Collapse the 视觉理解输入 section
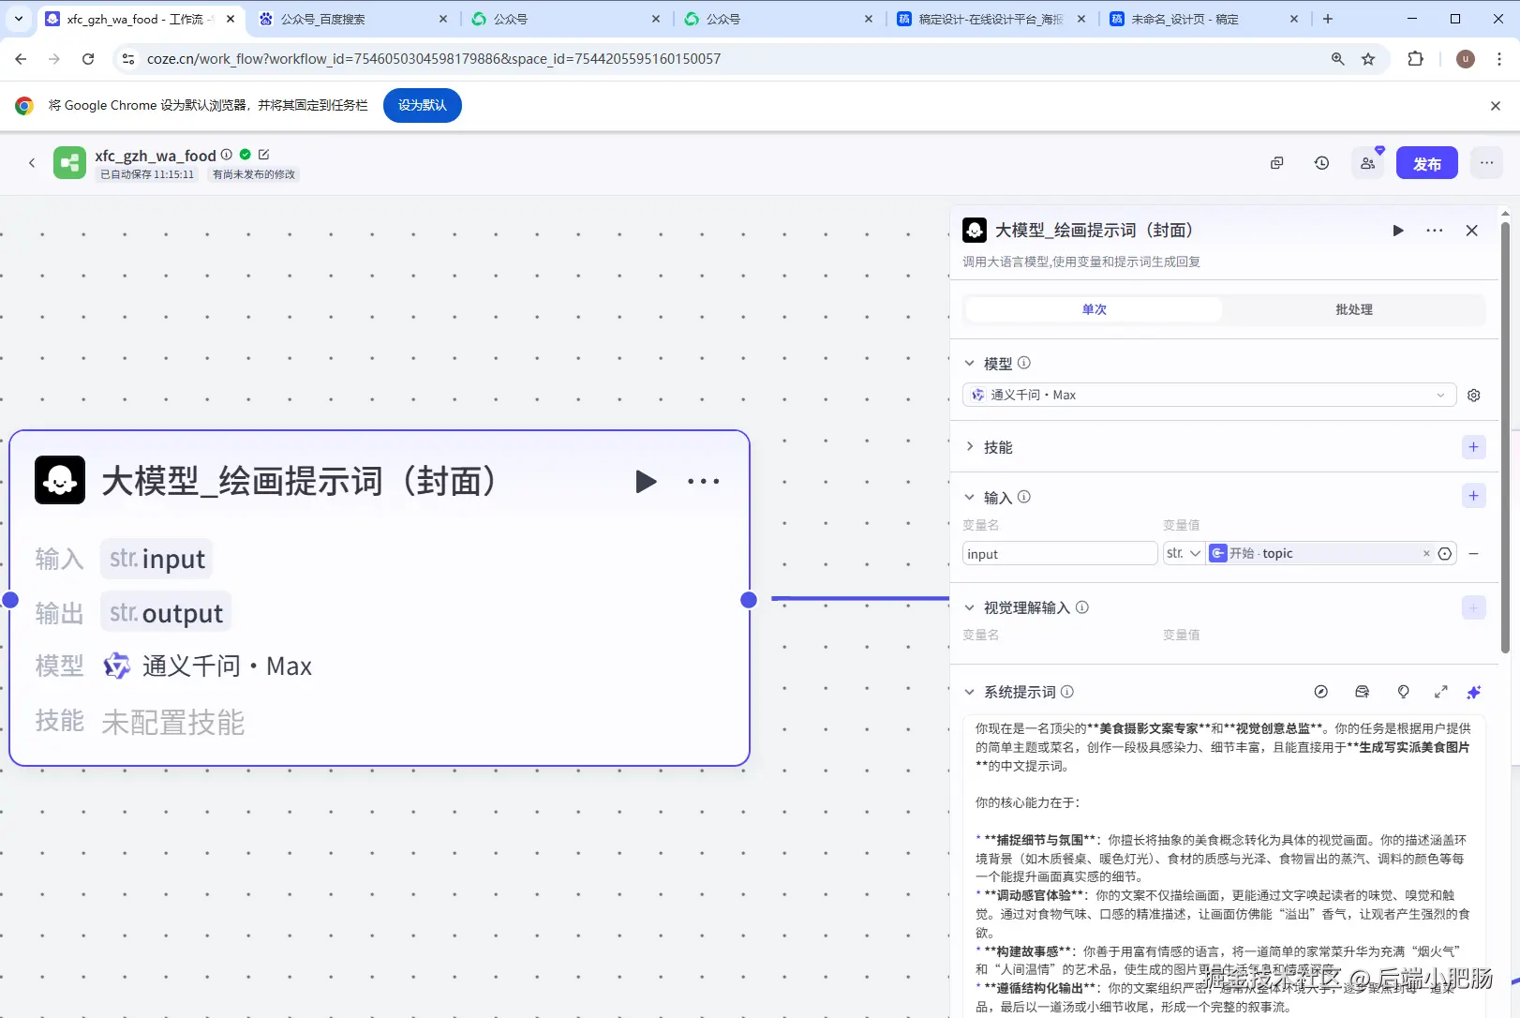Image resolution: width=1520 pixels, height=1018 pixels. pos(970,607)
